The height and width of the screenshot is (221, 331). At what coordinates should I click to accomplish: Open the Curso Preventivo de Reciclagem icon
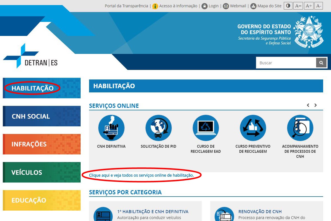(253, 128)
